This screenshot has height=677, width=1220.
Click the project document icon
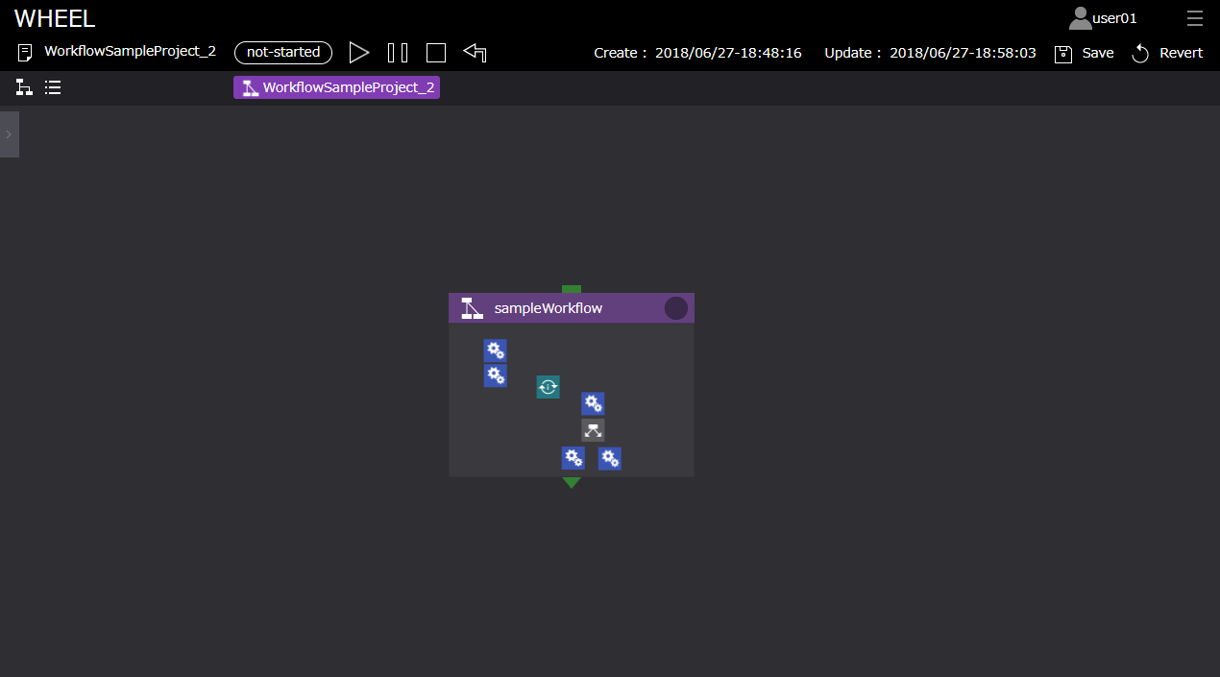(x=25, y=53)
